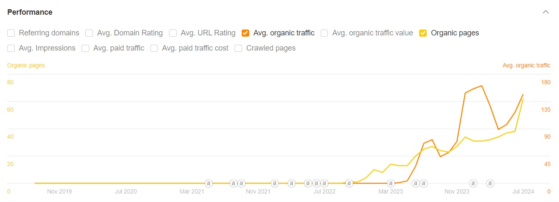Check the Avg. URL Rating box
Screen dimensions: 559x202
(173, 33)
